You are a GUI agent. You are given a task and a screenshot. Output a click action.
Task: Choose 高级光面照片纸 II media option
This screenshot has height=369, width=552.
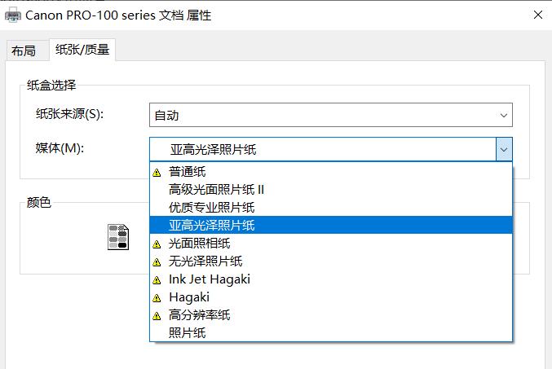330,190
